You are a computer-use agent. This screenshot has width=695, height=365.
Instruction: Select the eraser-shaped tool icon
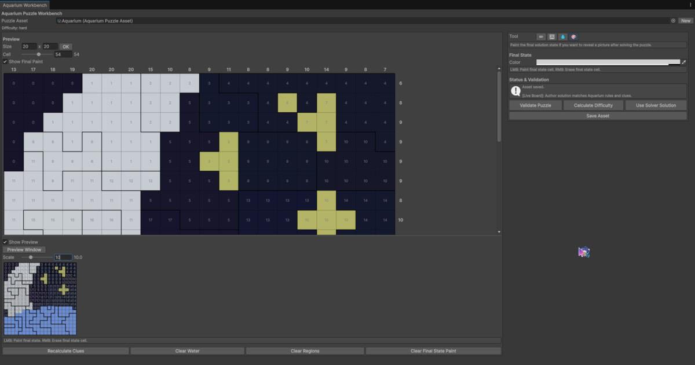541,36
